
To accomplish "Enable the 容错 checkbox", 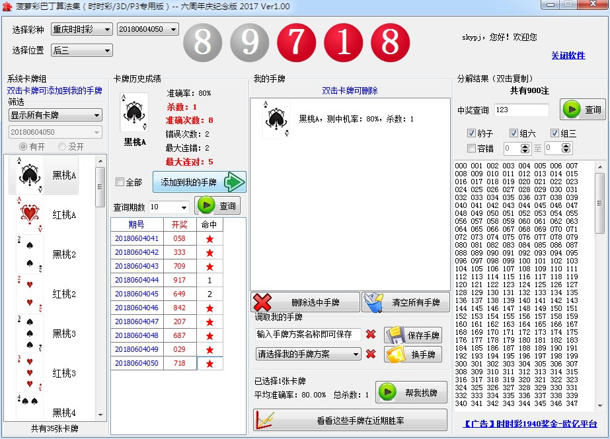I will (x=471, y=149).
